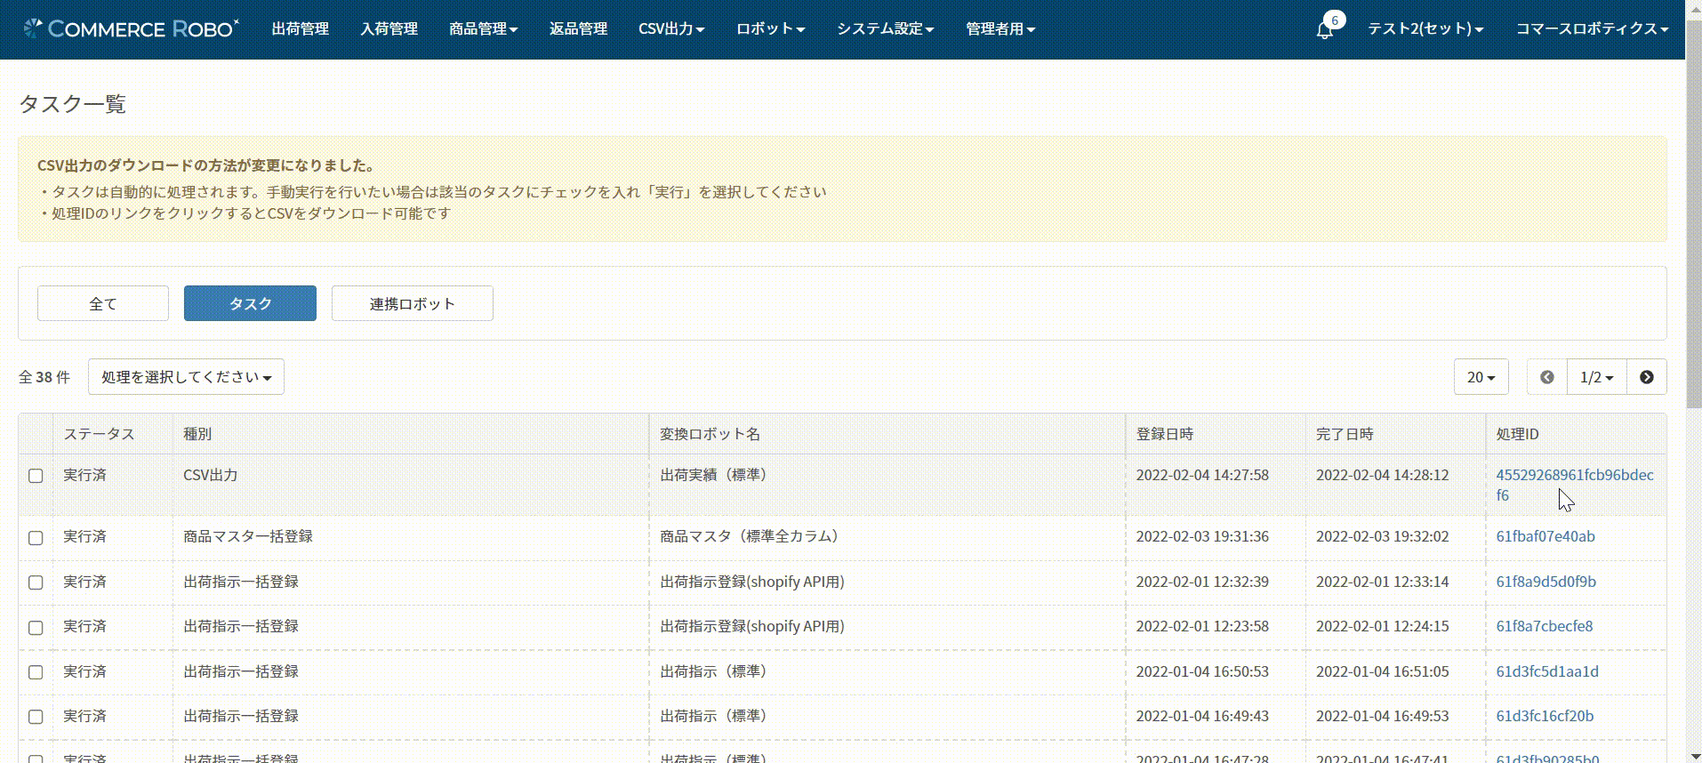Go to next page arrow

point(1647,377)
